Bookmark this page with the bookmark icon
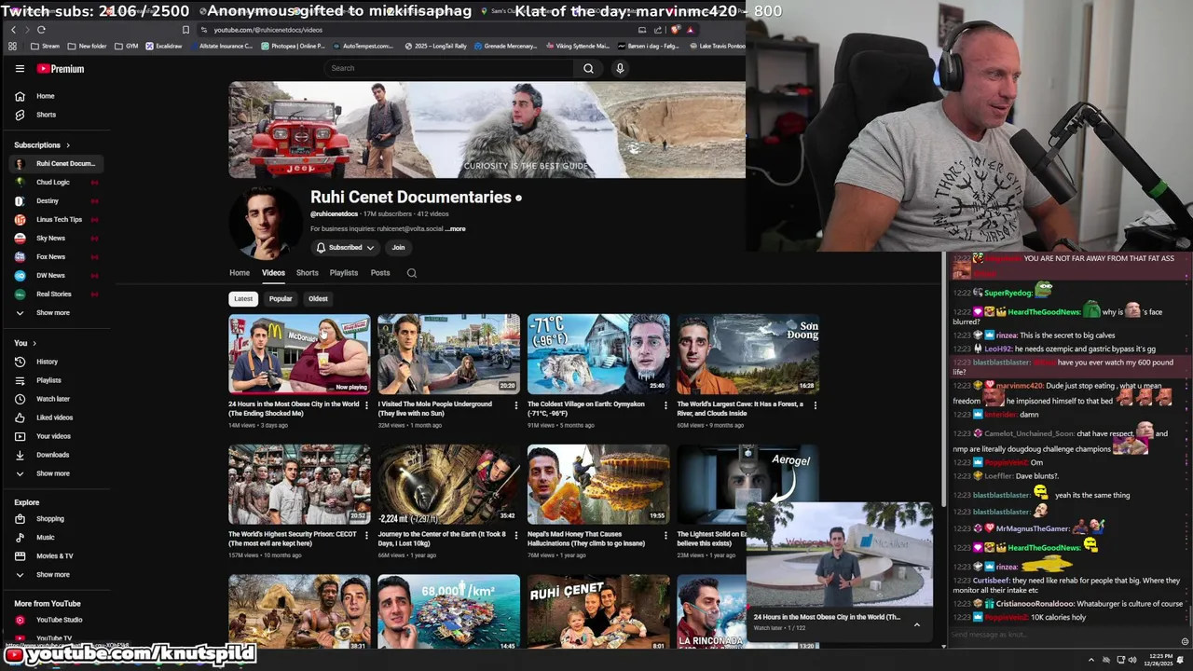Screen dimensions: 1193x671 coord(185,30)
